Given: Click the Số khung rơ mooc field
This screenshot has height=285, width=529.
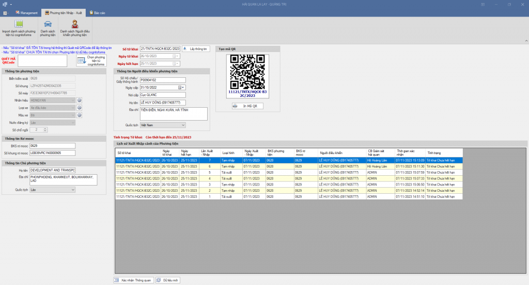Looking at the screenshot, I should pyautogui.click(x=52, y=153).
